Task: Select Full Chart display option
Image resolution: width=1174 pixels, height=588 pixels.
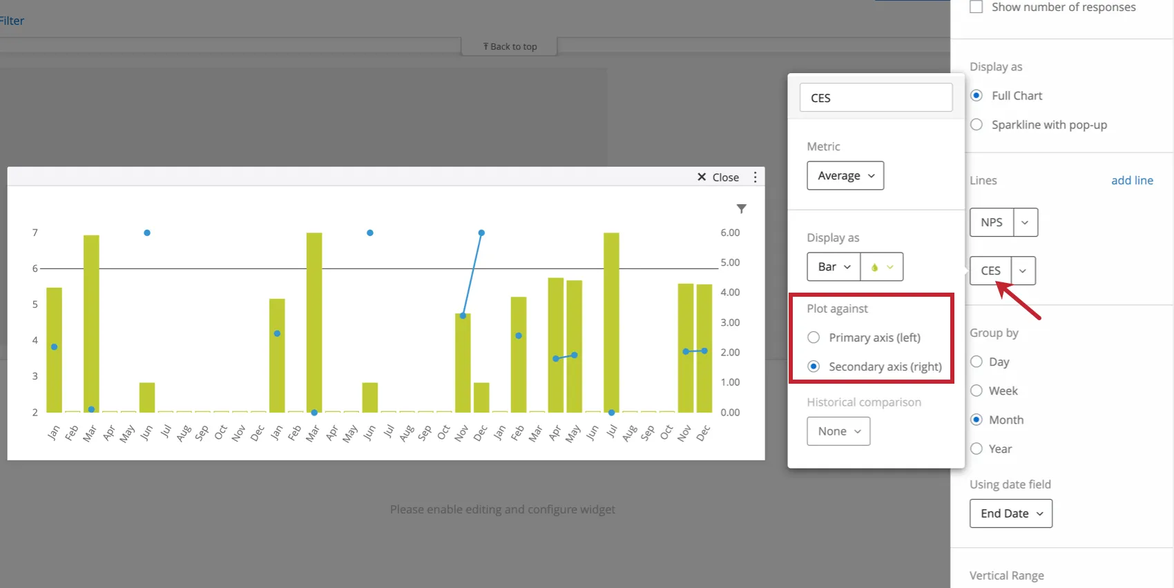Action: click(x=976, y=96)
